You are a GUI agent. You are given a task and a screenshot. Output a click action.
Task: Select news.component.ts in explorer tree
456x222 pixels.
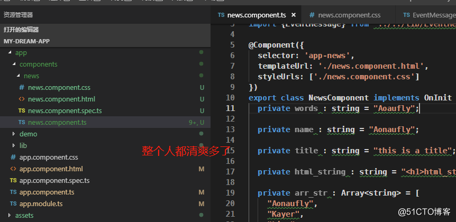pyautogui.click(x=57, y=122)
